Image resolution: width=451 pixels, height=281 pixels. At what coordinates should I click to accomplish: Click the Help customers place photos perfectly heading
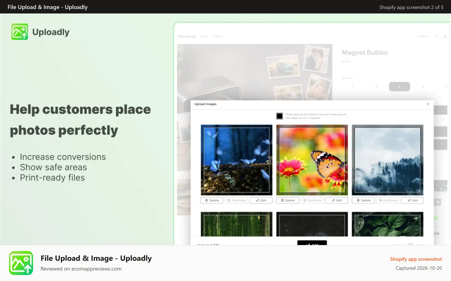[x=80, y=120]
